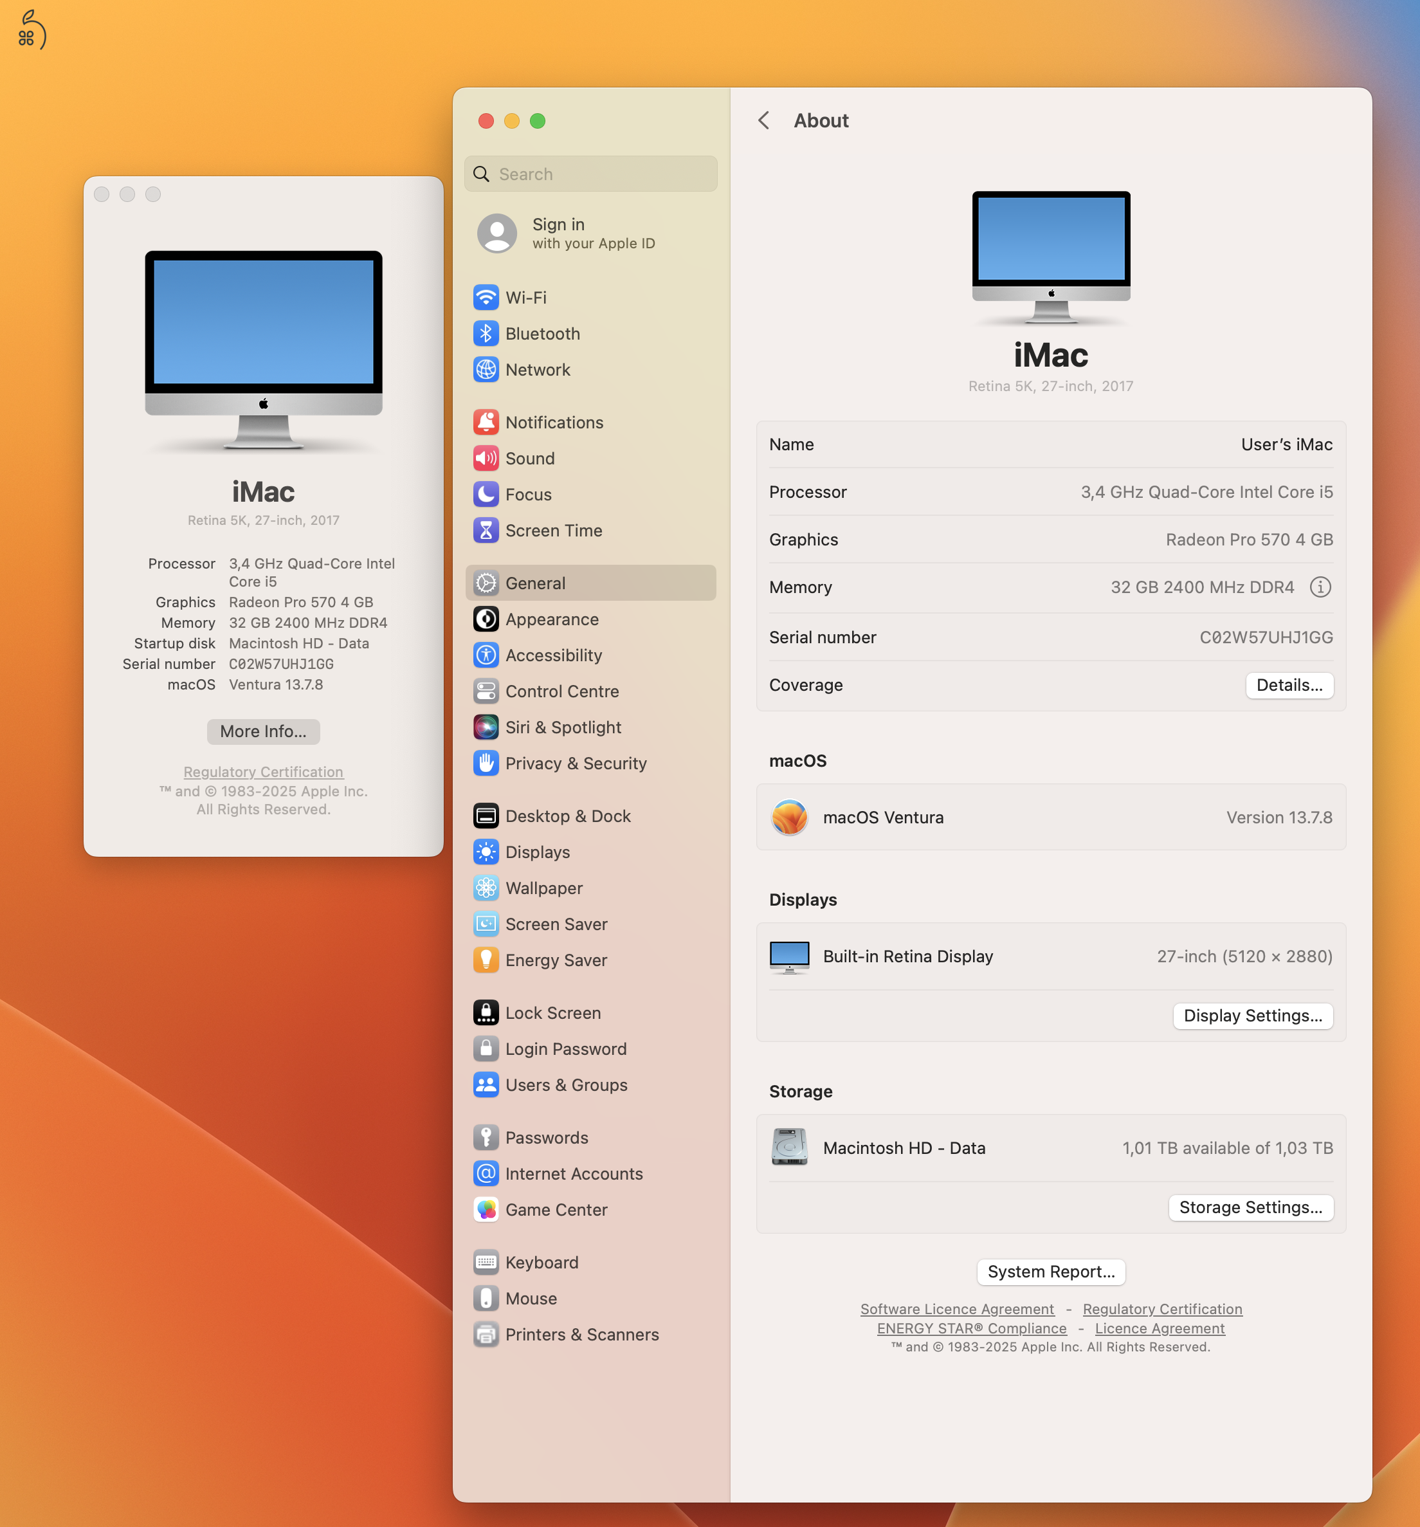Select the Bluetooth icon in sidebar
1420x1527 pixels.
(x=486, y=333)
